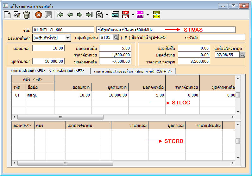Open the Note toolbar icon
This screenshot has height=176, width=252.
(x=116, y=15)
